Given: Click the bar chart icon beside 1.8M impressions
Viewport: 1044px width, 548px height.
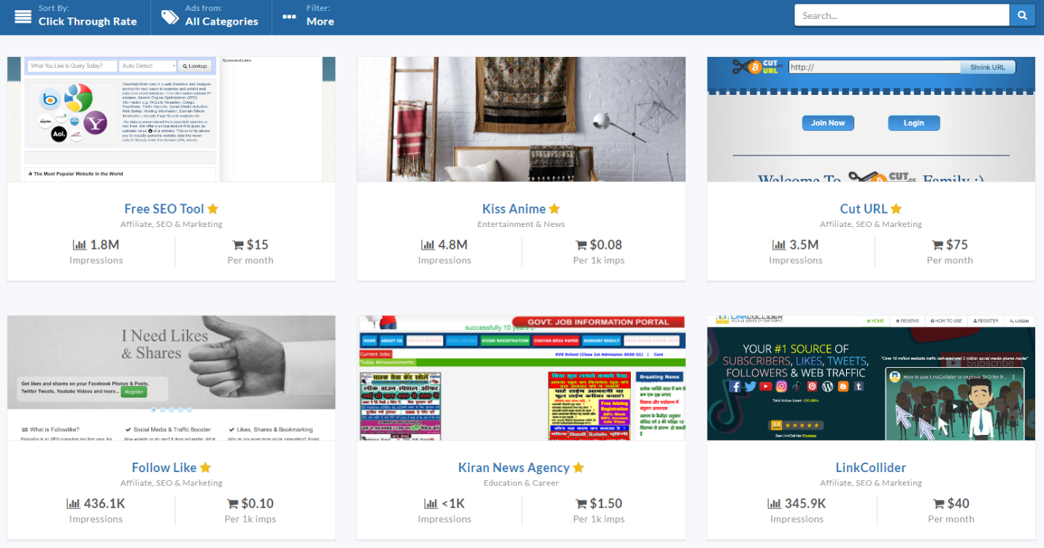Looking at the screenshot, I should (x=80, y=244).
